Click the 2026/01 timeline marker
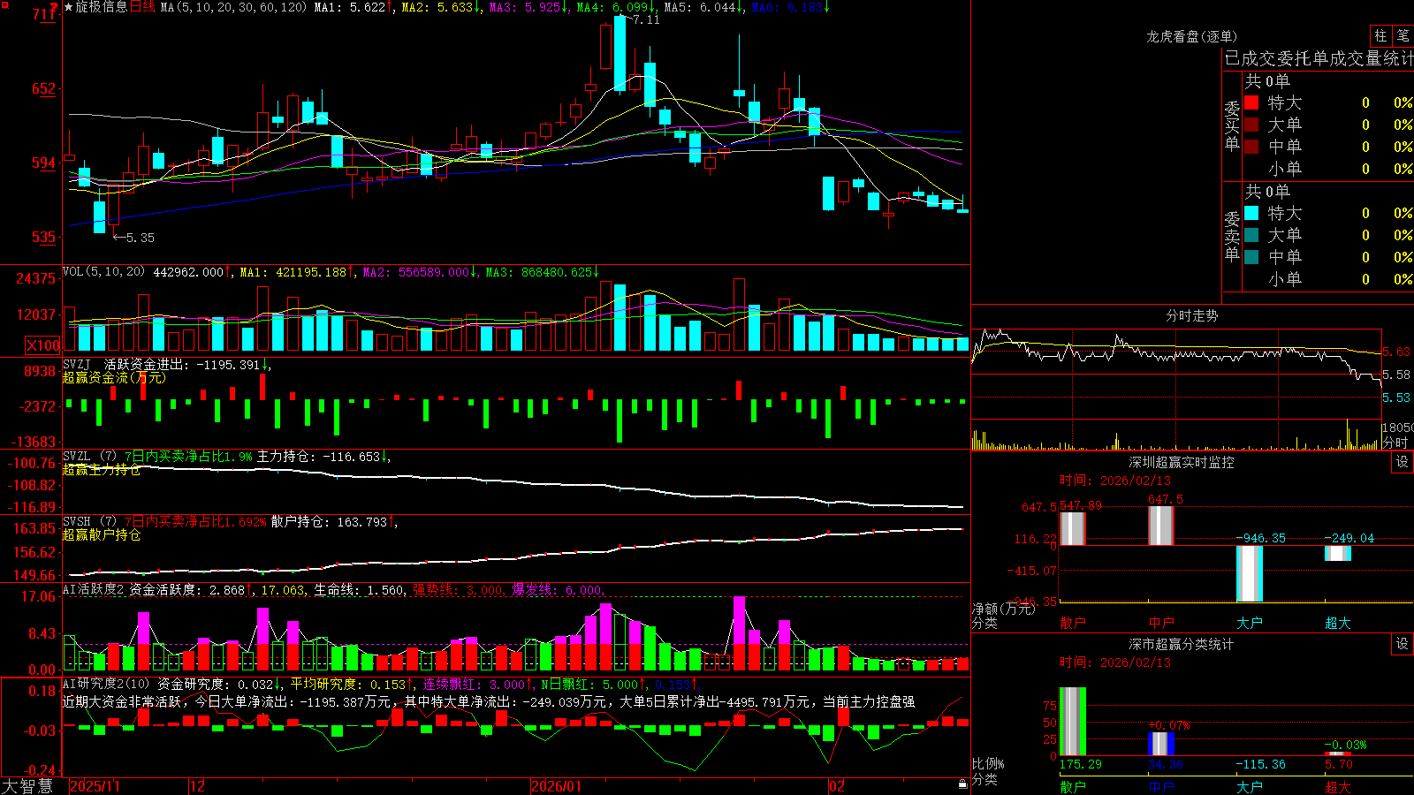The width and height of the screenshot is (1414, 795). pyautogui.click(x=557, y=786)
